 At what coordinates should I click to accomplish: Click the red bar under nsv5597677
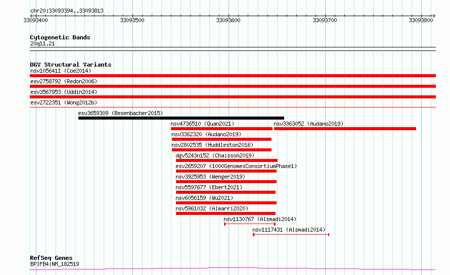[226, 192]
